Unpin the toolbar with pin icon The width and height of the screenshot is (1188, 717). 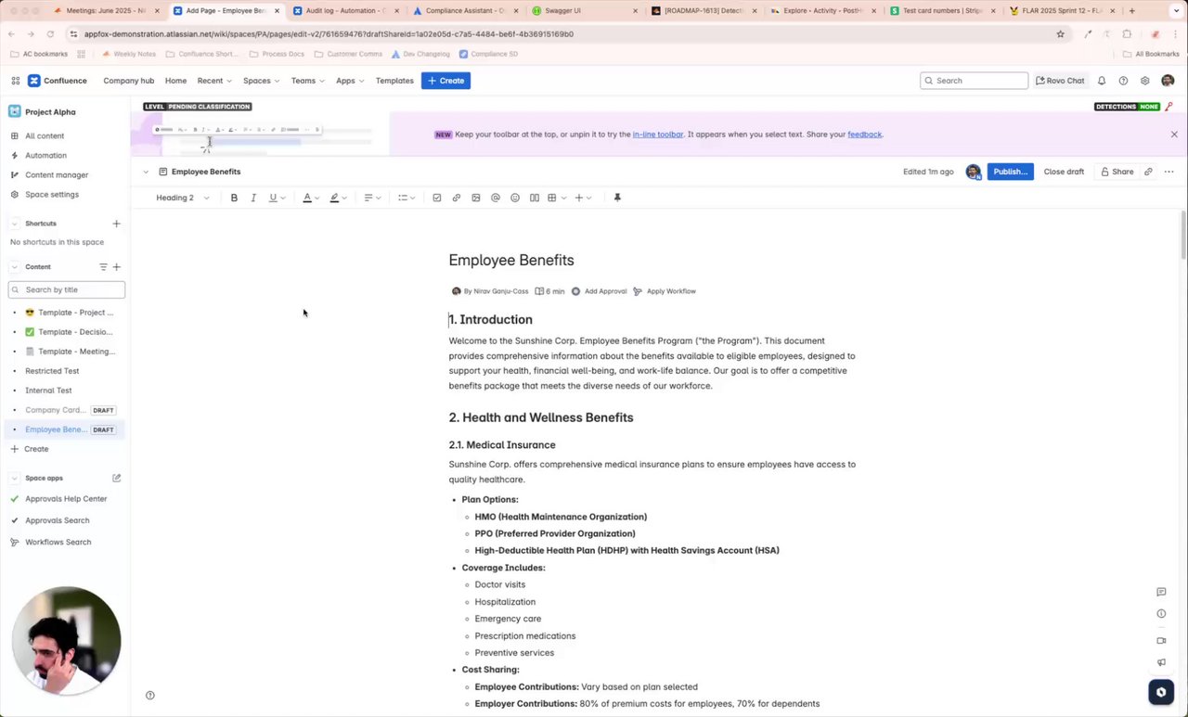(x=617, y=198)
